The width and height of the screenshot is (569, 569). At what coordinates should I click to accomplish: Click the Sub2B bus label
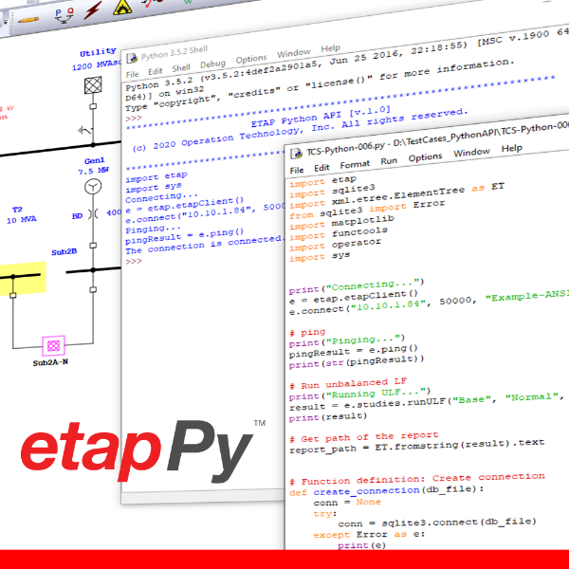click(x=64, y=252)
